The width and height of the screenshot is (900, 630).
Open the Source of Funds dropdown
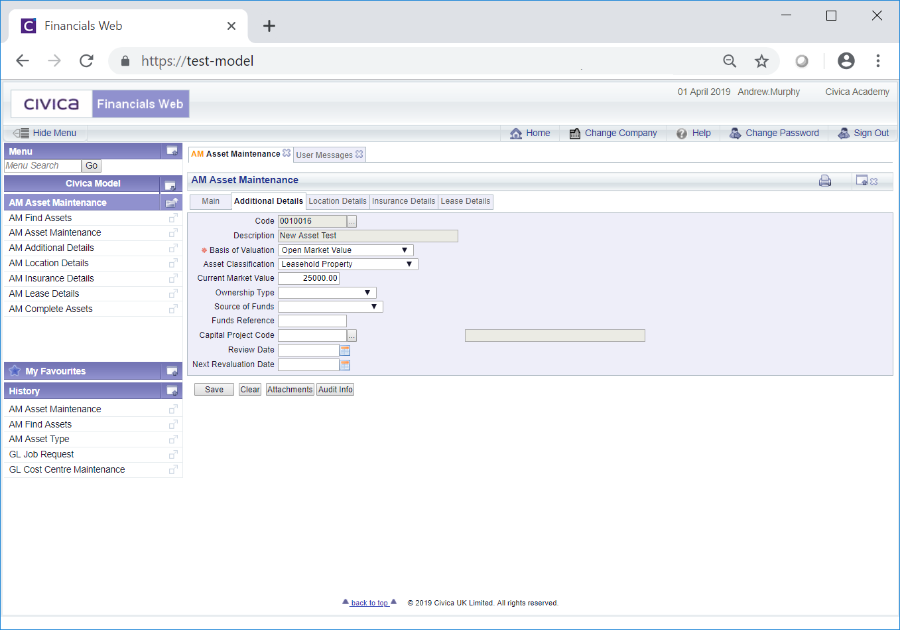(330, 307)
